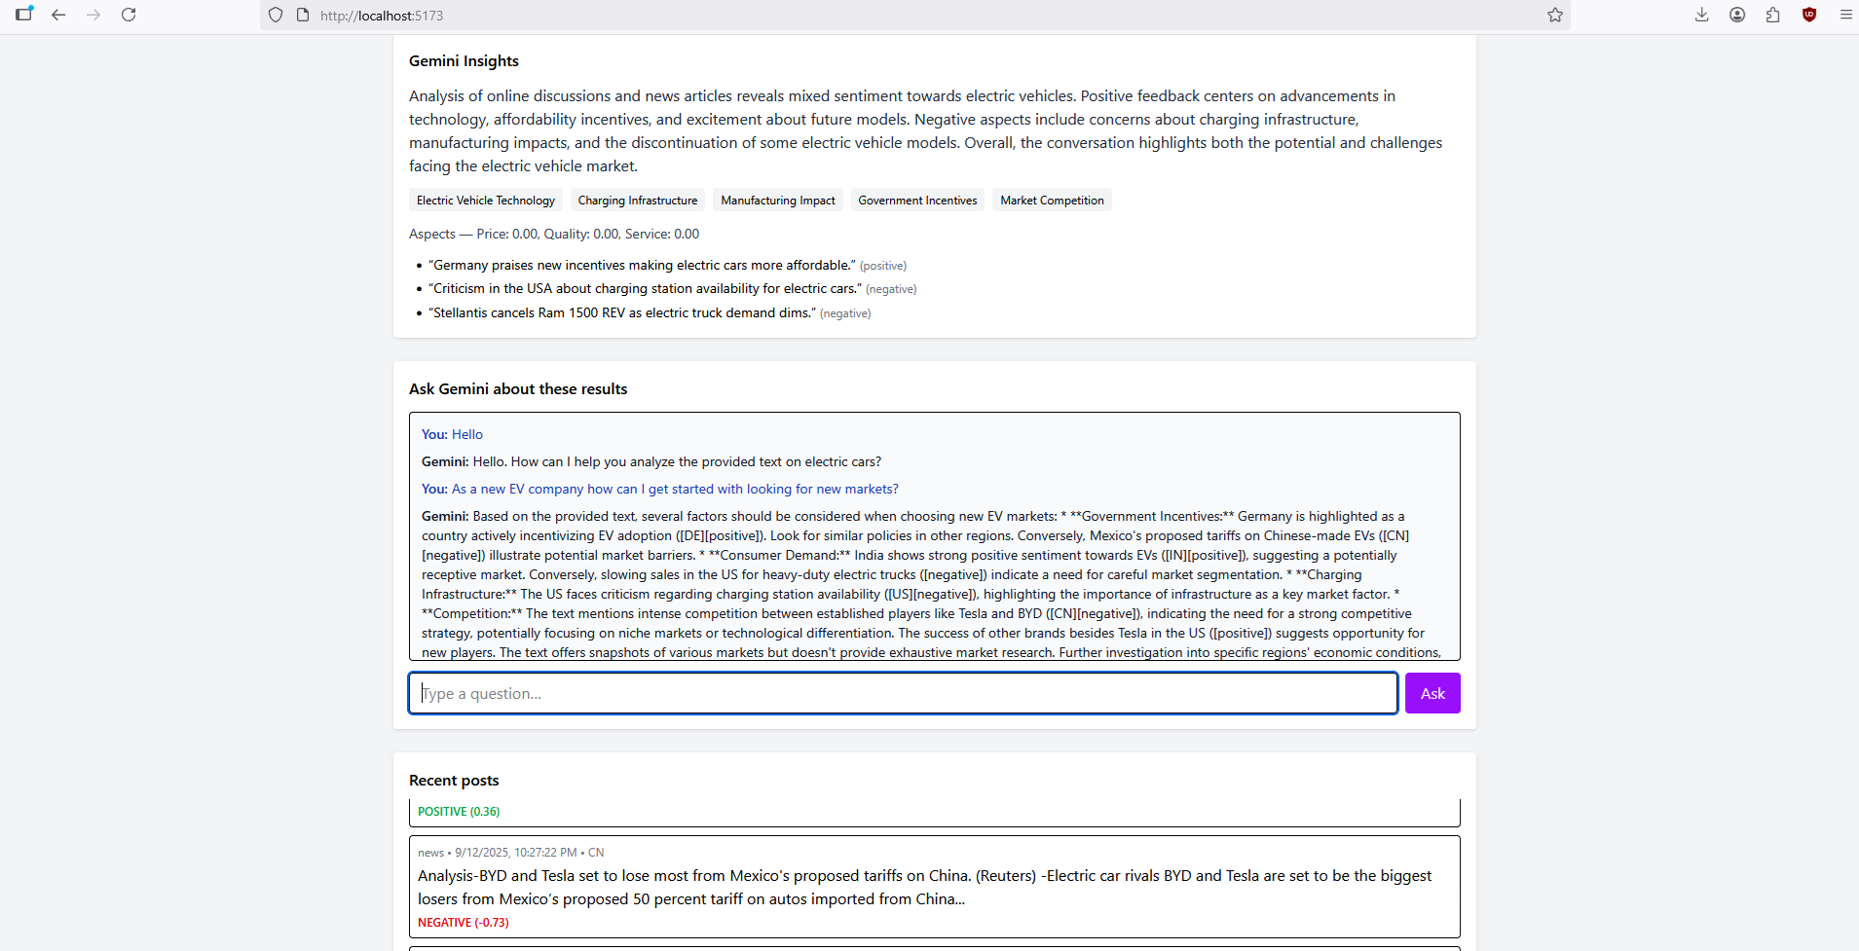The width and height of the screenshot is (1859, 951).
Task: Focus the localhost:5173 address bar
Action: tap(915, 16)
